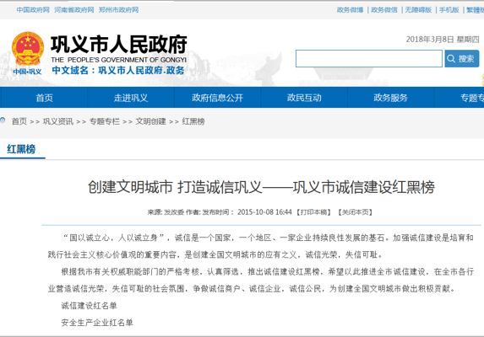Select 政府信息公开 in navigation bar
The height and width of the screenshot is (337, 484).
tap(218, 98)
